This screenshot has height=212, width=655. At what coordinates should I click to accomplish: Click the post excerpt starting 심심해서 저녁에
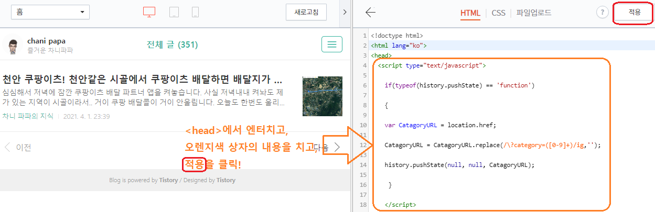click(143, 98)
